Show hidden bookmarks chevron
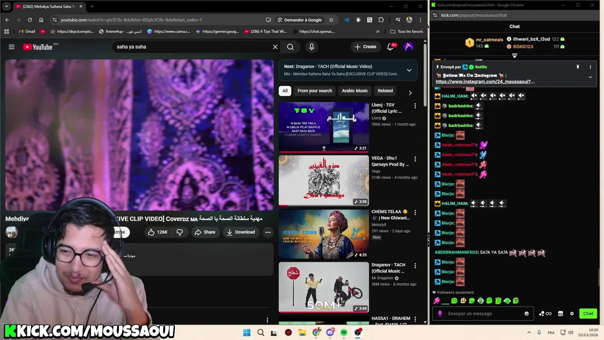Screen dimensions: 604x340 [377, 32]
